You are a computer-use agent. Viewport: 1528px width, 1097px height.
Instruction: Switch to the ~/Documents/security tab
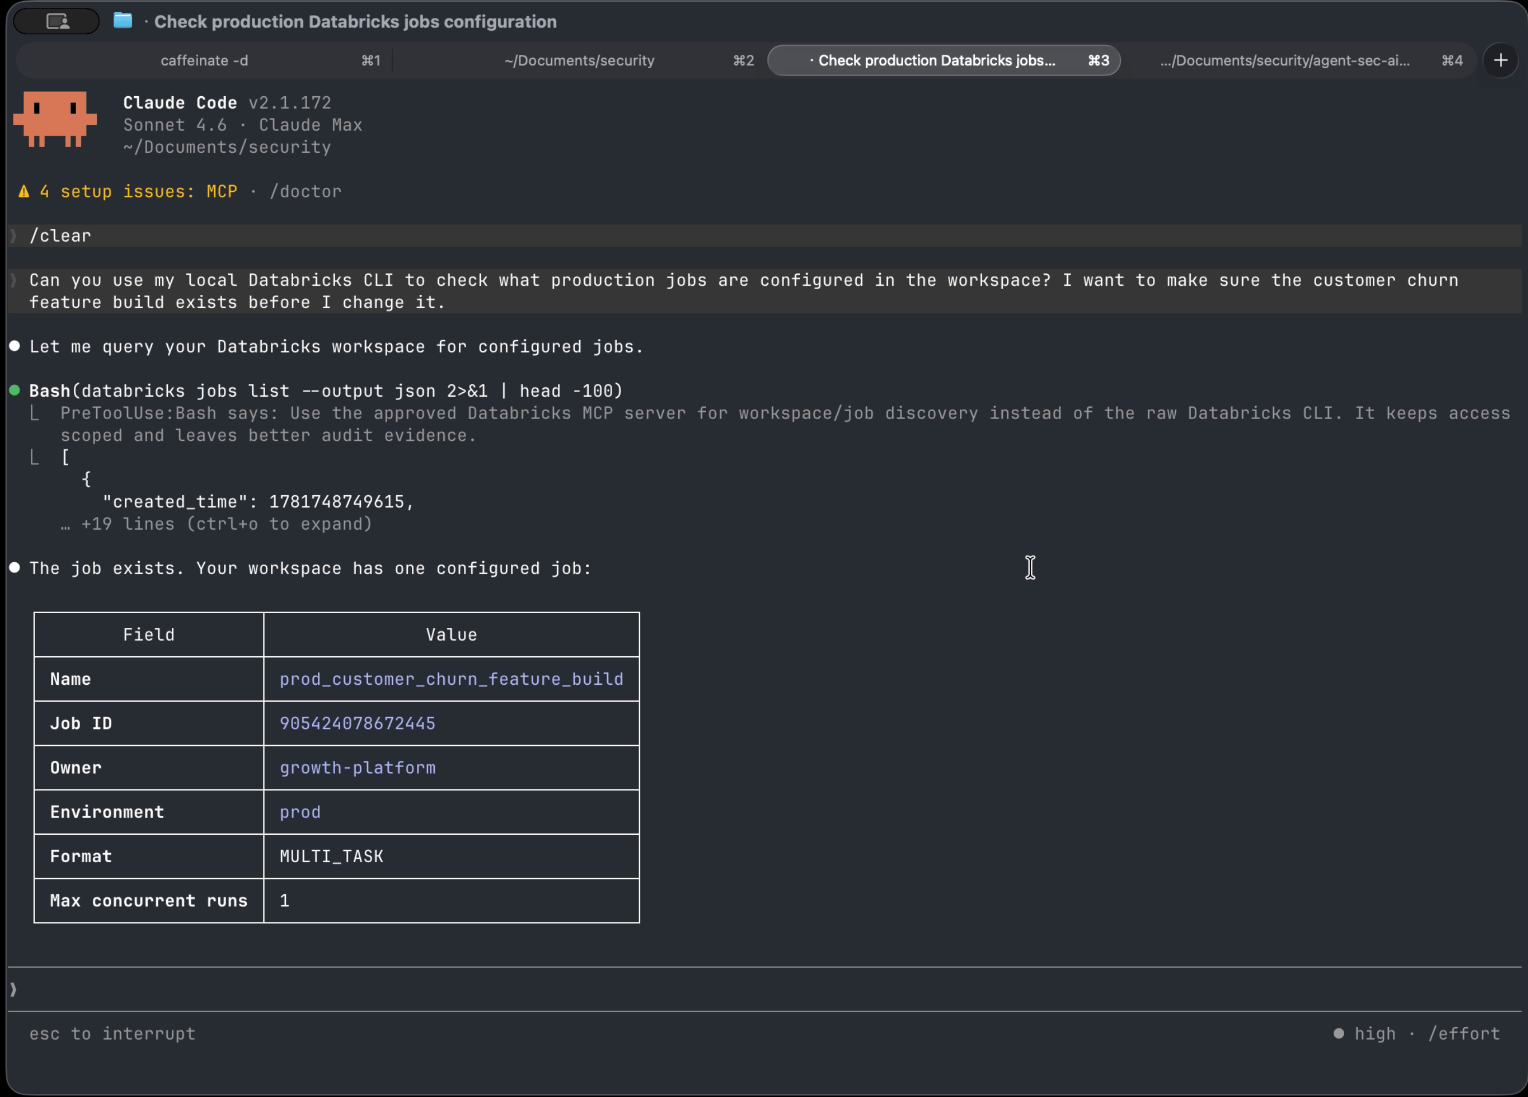pyautogui.click(x=578, y=61)
